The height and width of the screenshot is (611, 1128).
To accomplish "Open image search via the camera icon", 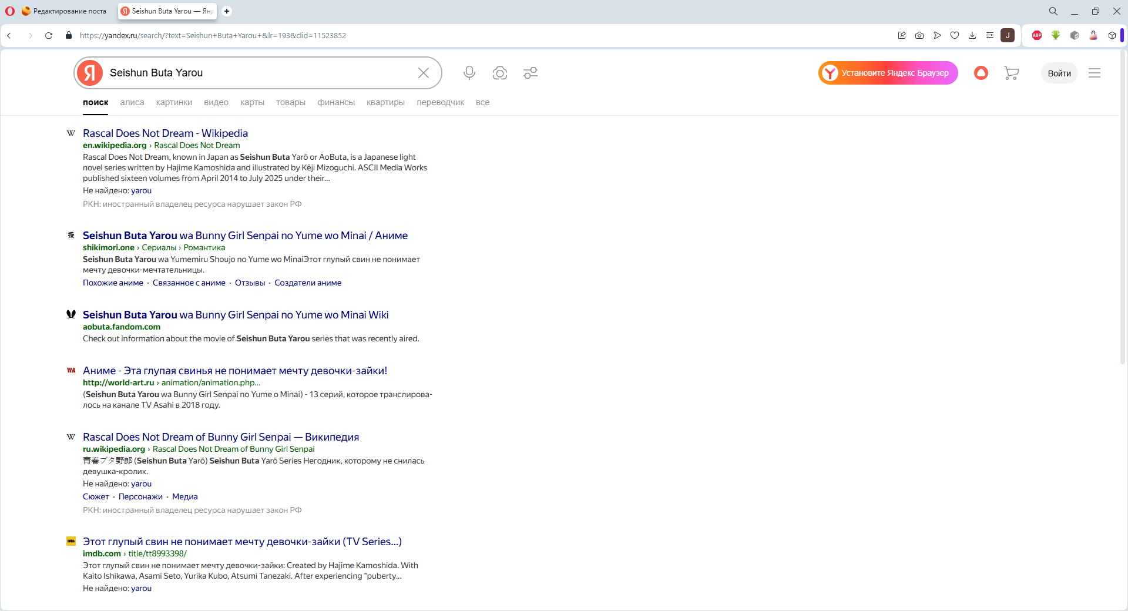I will click(499, 73).
